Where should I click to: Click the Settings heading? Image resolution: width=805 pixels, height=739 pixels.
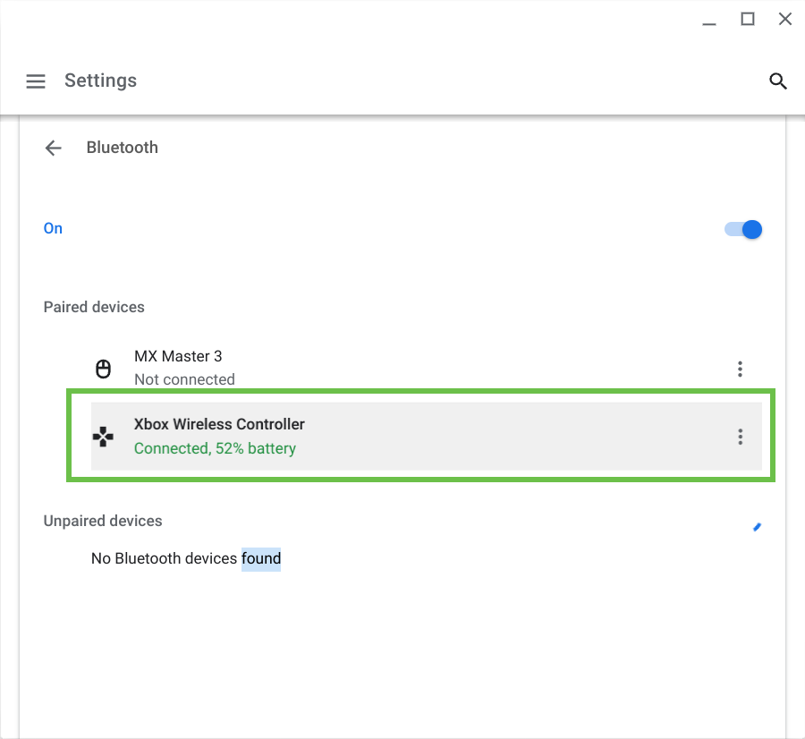(x=100, y=81)
